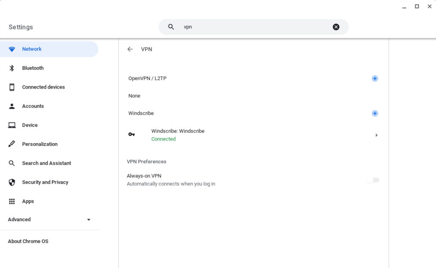Open Device settings
This screenshot has width=436, height=268.
[49, 125]
